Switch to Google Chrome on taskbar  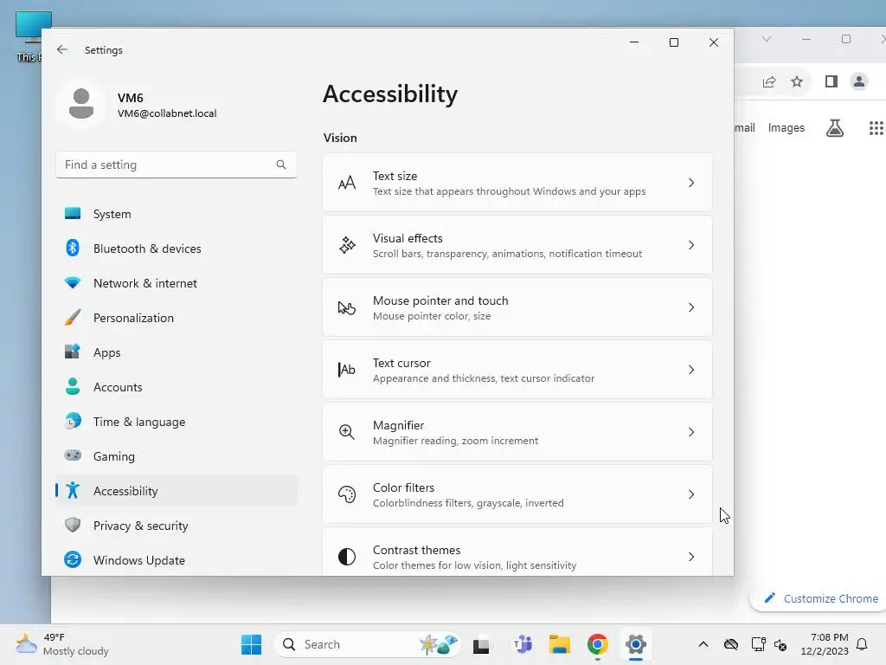tap(597, 644)
